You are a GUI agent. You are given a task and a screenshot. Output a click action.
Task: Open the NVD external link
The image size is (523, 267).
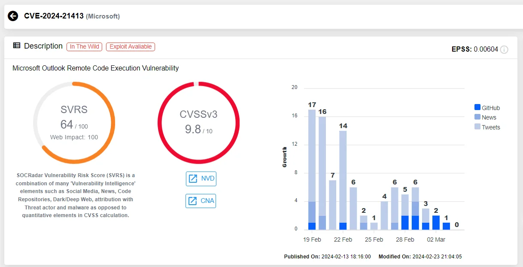[x=201, y=179]
